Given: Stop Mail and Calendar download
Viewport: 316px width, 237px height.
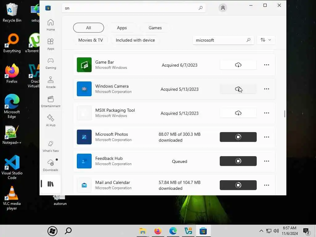Looking at the screenshot, I should 238,185.
